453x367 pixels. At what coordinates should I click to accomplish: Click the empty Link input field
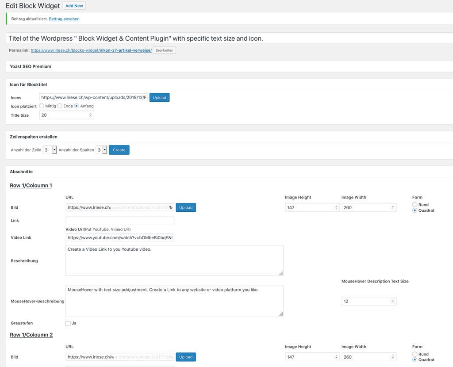pyautogui.click(x=120, y=220)
